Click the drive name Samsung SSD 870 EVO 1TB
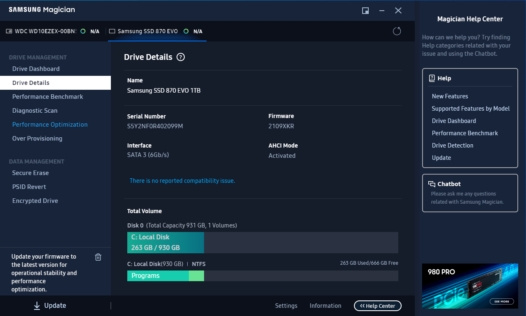526x316 pixels. pos(164,91)
